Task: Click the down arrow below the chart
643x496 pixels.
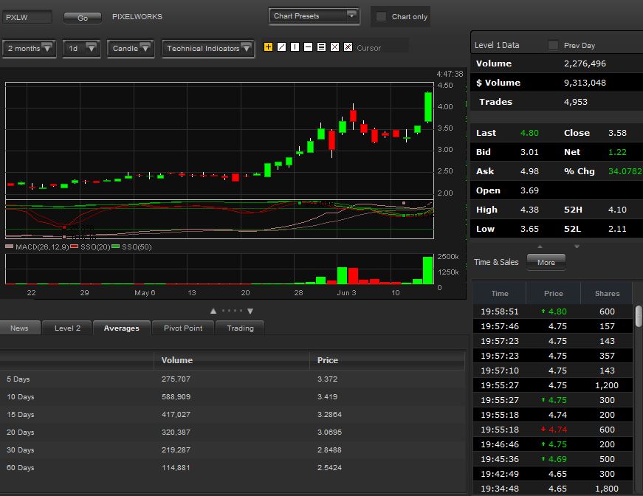Action: [x=250, y=311]
